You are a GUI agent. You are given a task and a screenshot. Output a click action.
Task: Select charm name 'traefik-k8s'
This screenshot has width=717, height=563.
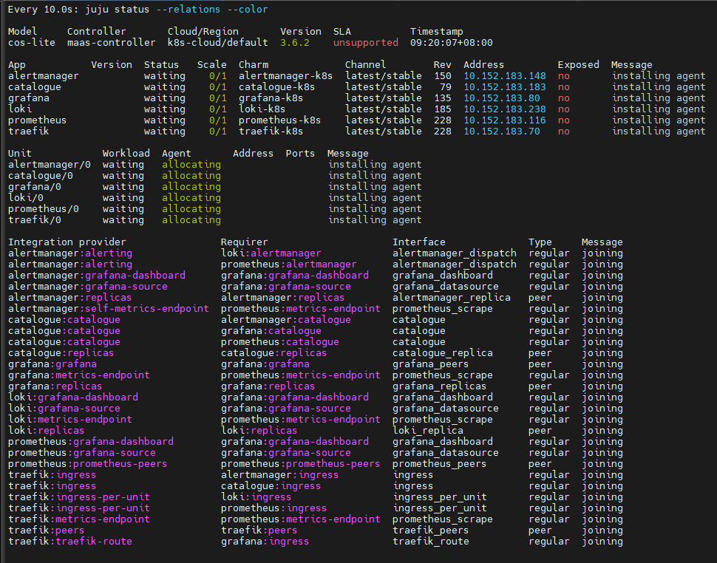pyautogui.click(x=271, y=132)
